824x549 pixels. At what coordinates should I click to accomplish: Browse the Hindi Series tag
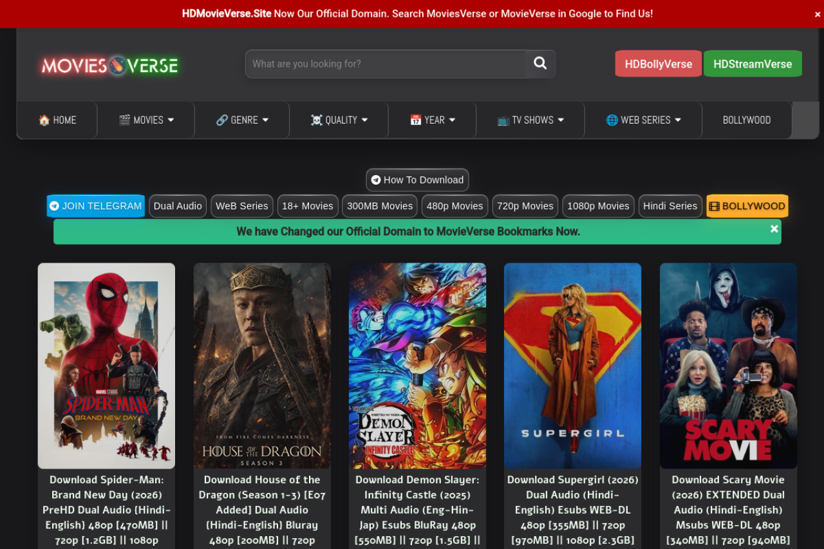coord(670,206)
